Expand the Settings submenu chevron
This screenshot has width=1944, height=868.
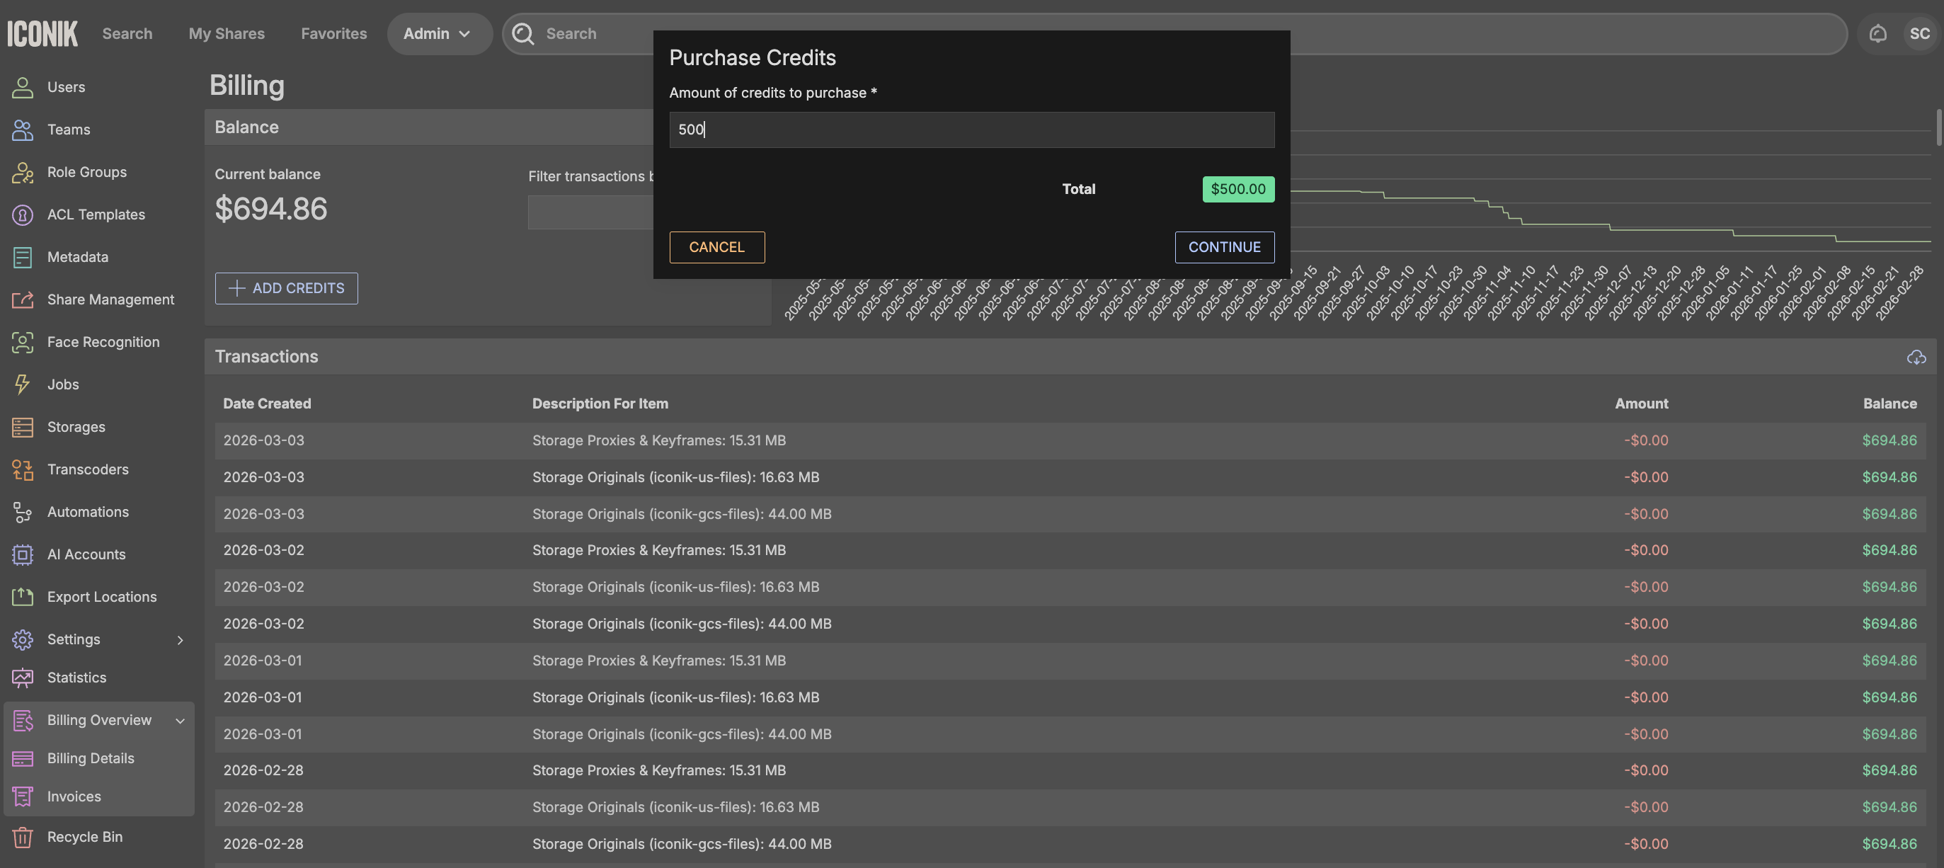click(x=180, y=640)
